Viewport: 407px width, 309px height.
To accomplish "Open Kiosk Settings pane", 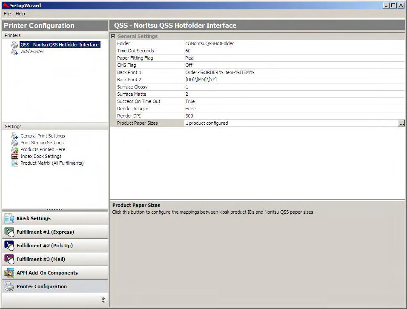I will coord(55,218).
